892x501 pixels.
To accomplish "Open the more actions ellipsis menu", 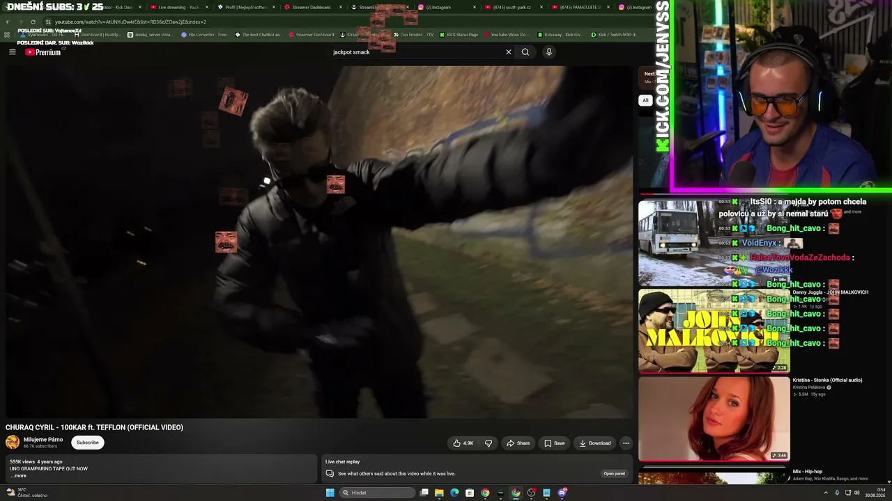I will (x=626, y=443).
